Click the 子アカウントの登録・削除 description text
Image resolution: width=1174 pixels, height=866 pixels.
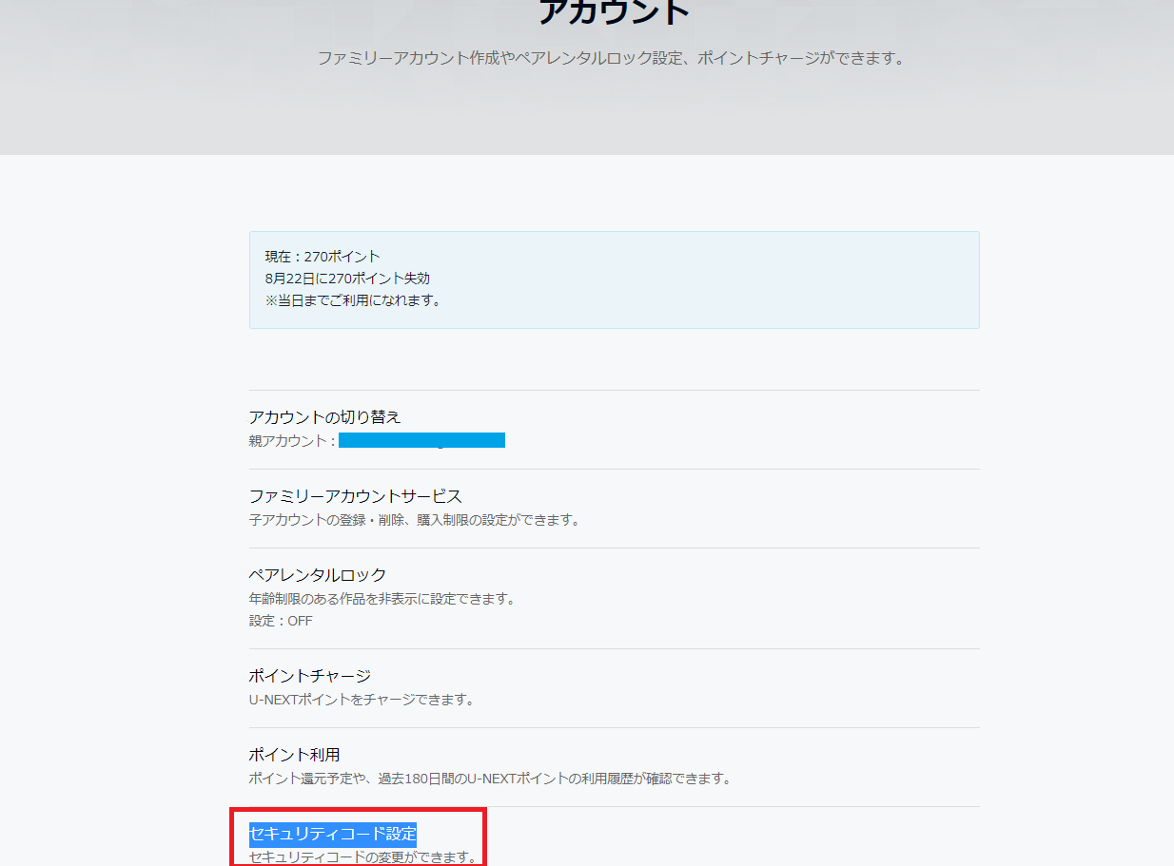pos(414,520)
